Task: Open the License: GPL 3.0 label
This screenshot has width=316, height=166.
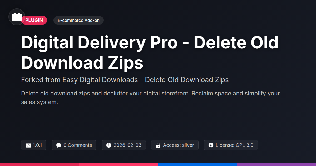Action: point(234,145)
